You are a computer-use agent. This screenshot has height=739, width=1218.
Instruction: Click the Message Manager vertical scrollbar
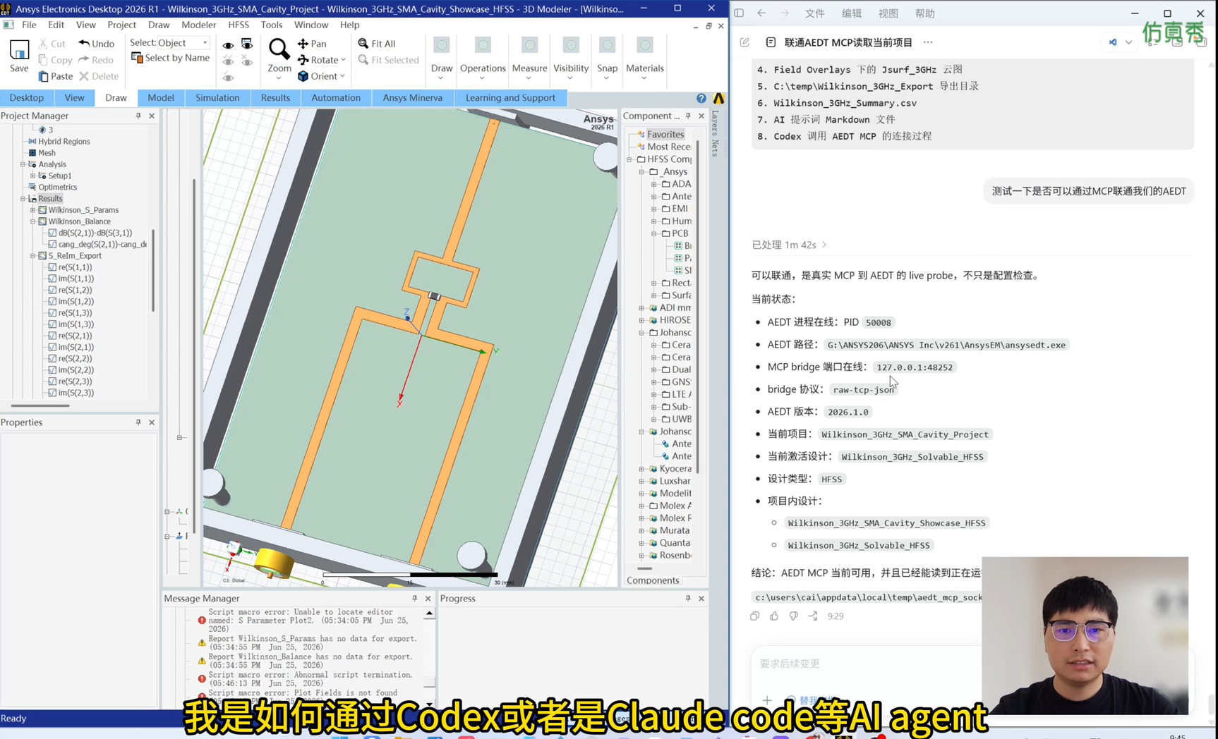pos(429,659)
